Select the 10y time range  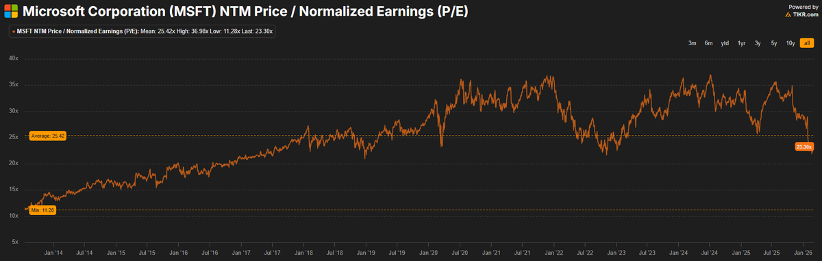[x=790, y=43]
